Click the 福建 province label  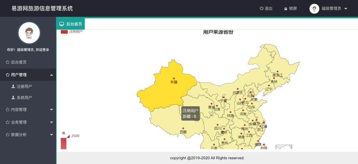coord(258,144)
